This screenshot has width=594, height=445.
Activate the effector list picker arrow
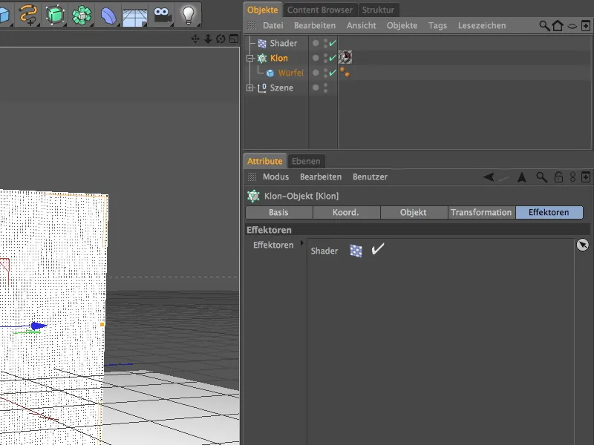coord(583,245)
